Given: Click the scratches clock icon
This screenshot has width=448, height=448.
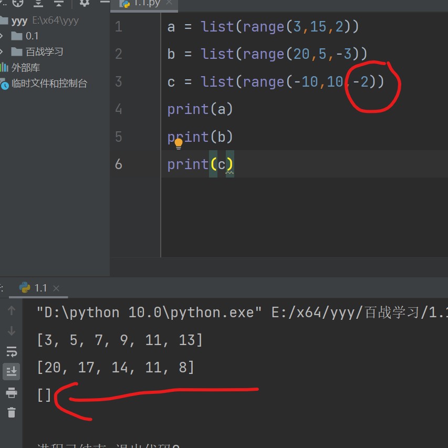Looking at the screenshot, I should click(4, 85).
